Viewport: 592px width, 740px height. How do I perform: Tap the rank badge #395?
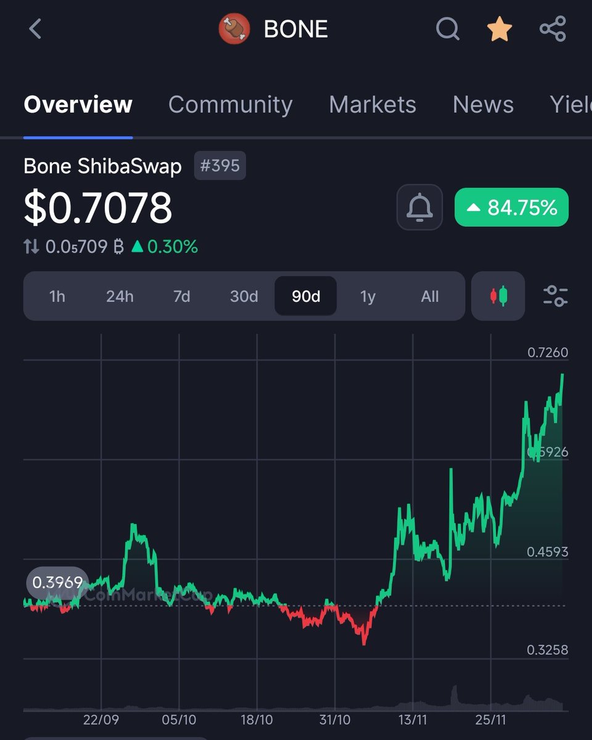click(x=220, y=165)
